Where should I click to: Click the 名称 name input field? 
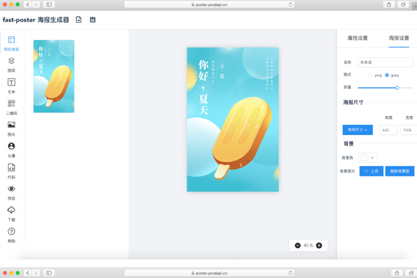(385, 63)
